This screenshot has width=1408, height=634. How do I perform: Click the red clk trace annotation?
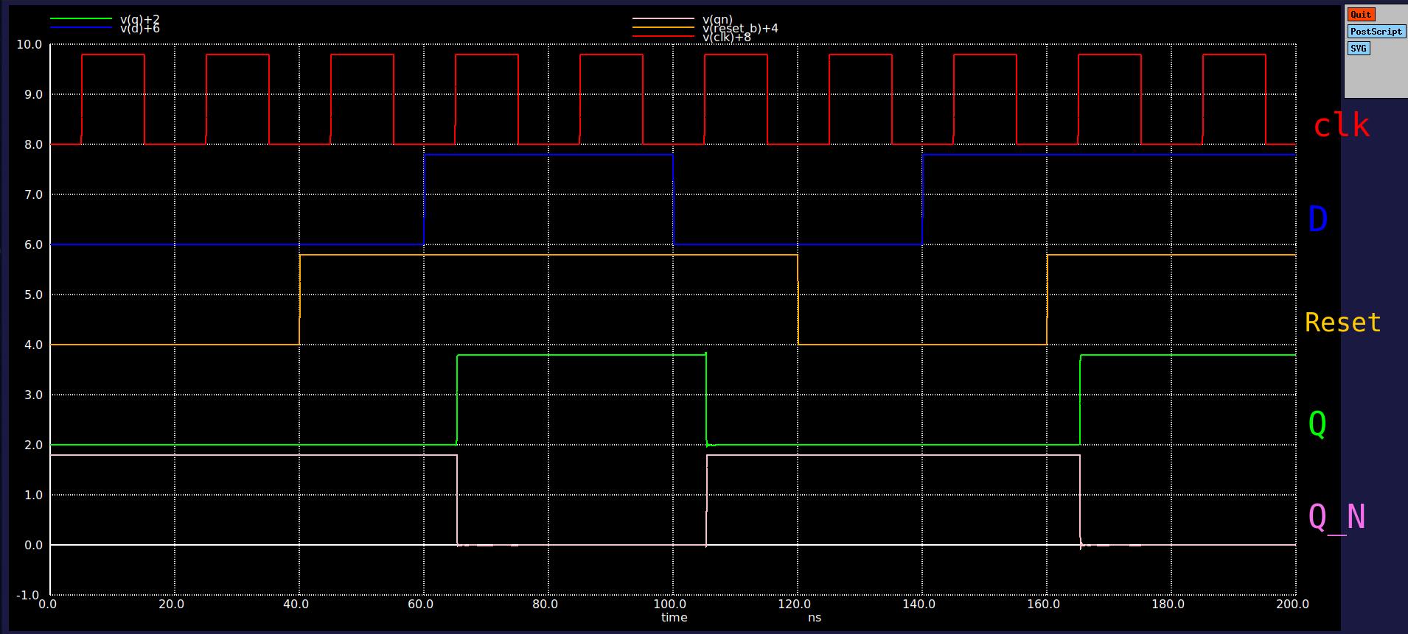(1341, 126)
